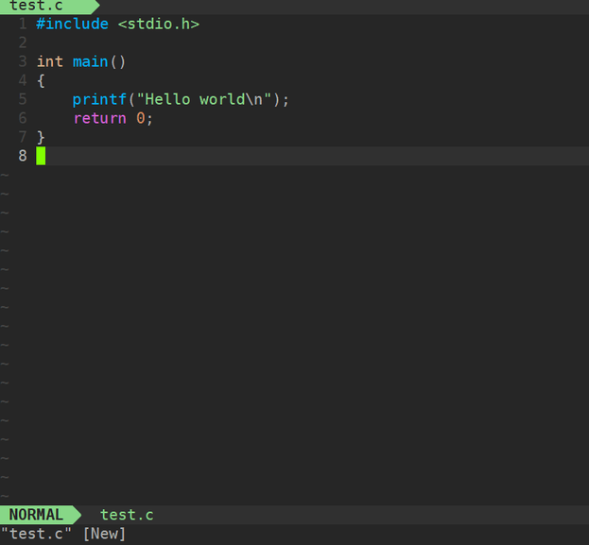Click line number 5 in the gutter
The width and height of the screenshot is (589, 545).
coord(23,99)
